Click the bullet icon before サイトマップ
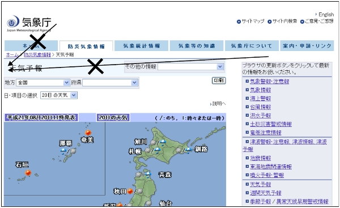This screenshot has width=340, height=208. point(239,22)
